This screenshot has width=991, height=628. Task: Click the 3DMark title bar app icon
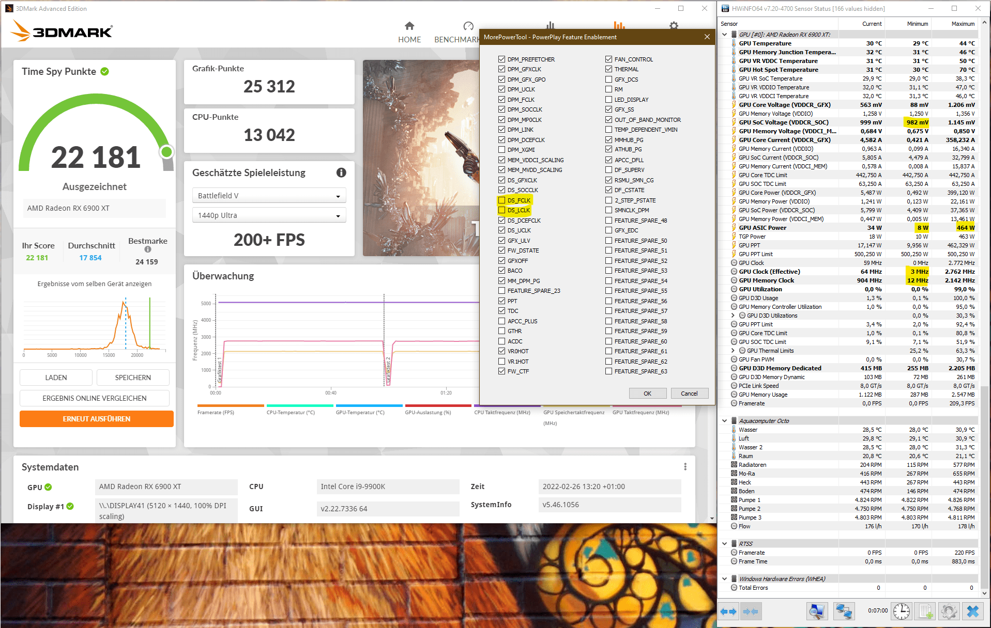pyautogui.click(x=9, y=8)
